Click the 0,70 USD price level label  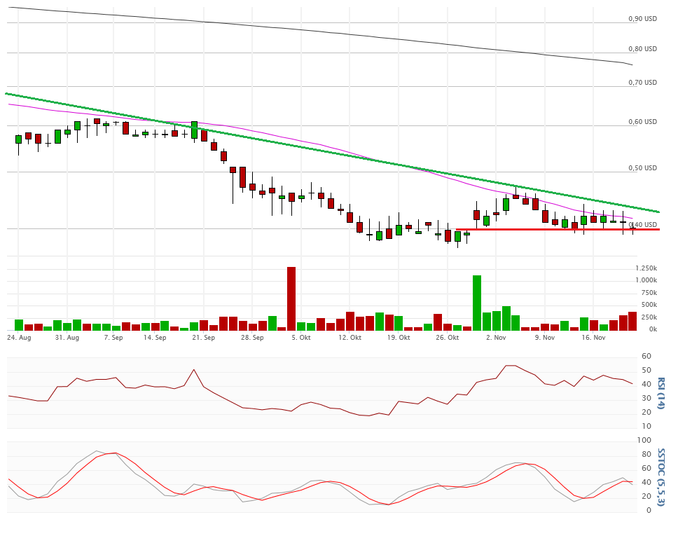[x=642, y=83]
